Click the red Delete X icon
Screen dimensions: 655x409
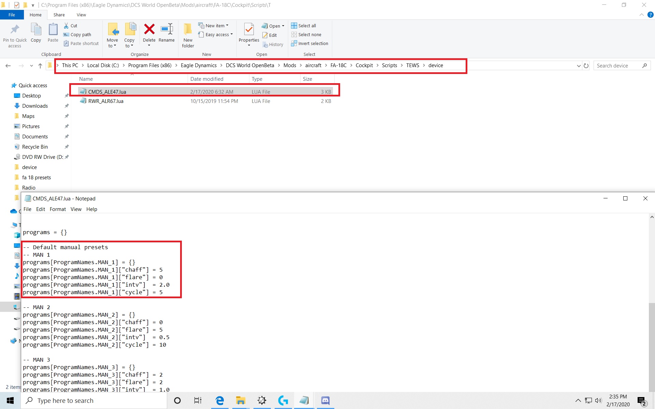tap(149, 29)
